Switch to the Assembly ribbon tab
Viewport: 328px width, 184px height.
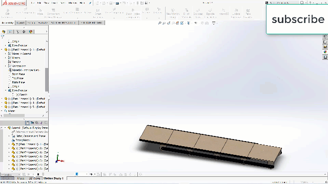8,22
